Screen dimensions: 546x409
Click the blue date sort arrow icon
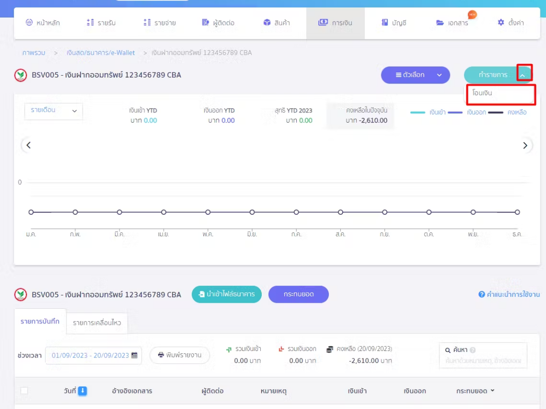coord(83,391)
